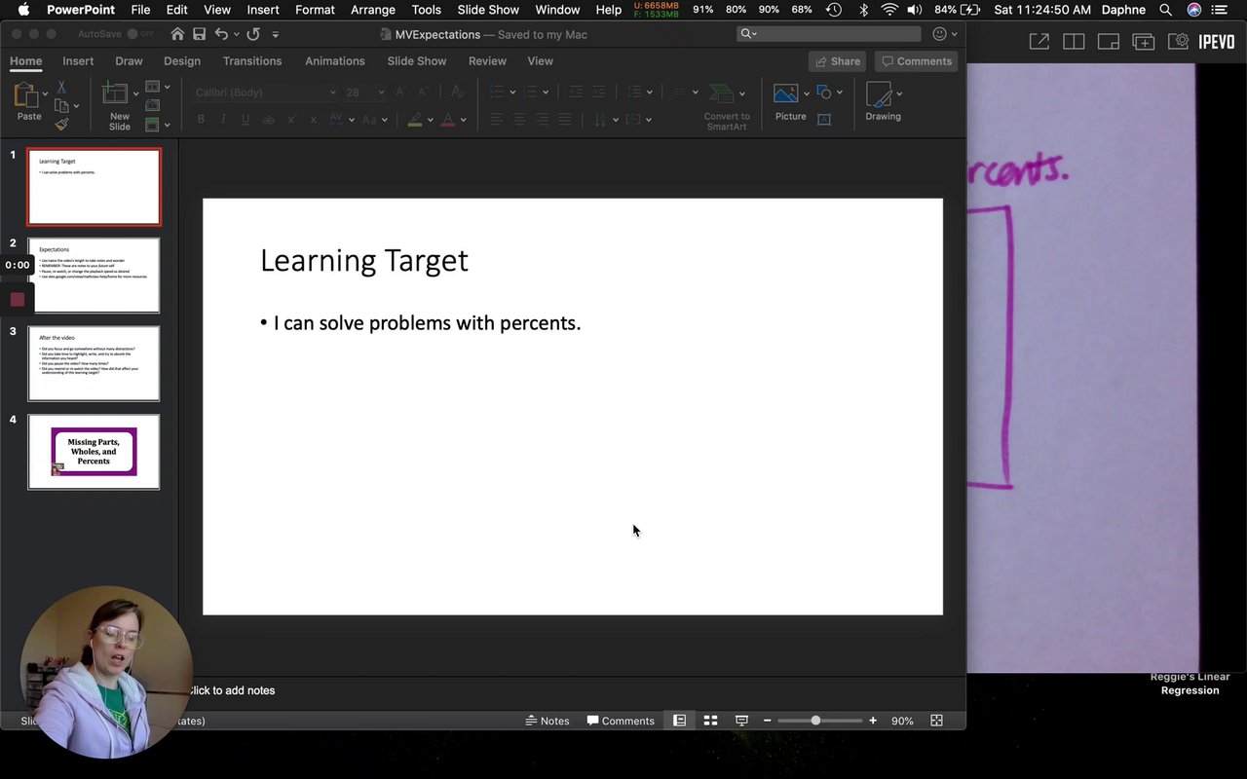Open the Quick Access Toolbar customize dropdown
The image size is (1247, 779).
276,34
